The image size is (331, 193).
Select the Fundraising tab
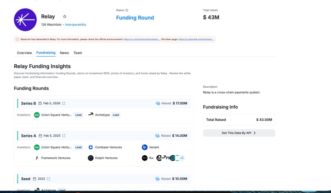(46, 53)
